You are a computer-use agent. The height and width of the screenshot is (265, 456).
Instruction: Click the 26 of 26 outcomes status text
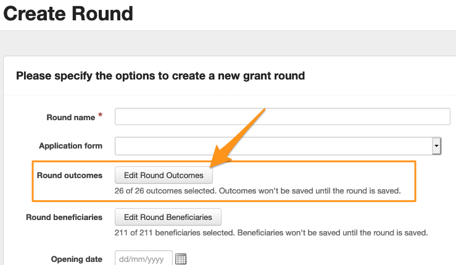[x=258, y=191]
